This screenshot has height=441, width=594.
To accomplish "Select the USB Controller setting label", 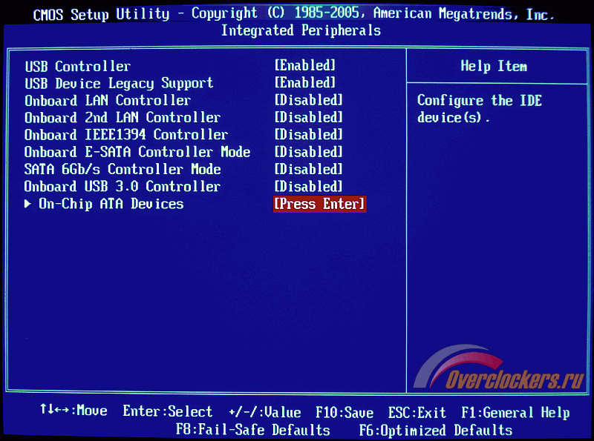I will 78,67.
